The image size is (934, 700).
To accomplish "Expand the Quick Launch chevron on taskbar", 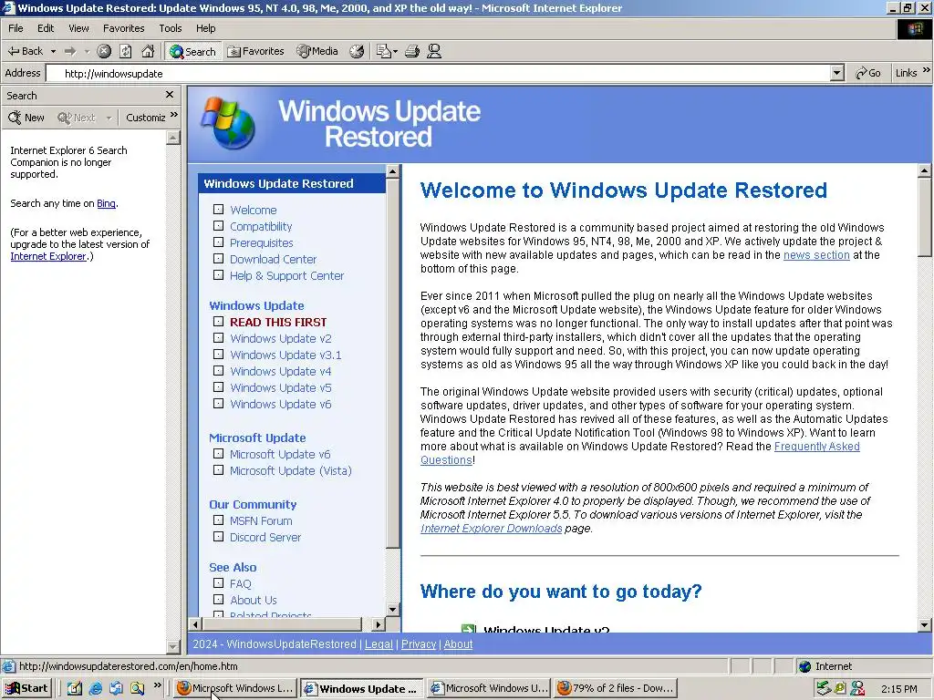I will point(157,685).
